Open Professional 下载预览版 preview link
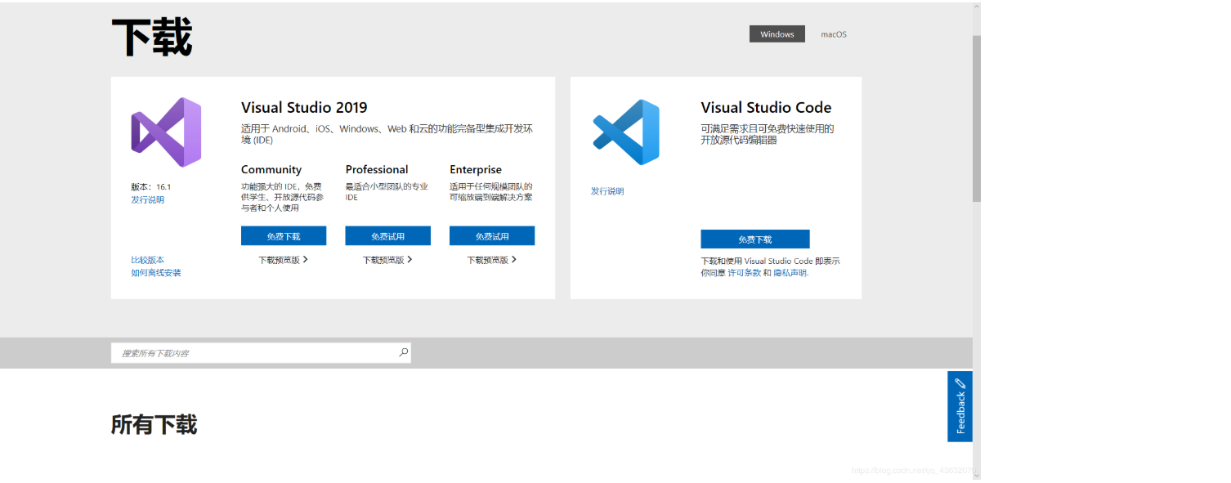The height and width of the screenshot is (483, 1231). 388,260
